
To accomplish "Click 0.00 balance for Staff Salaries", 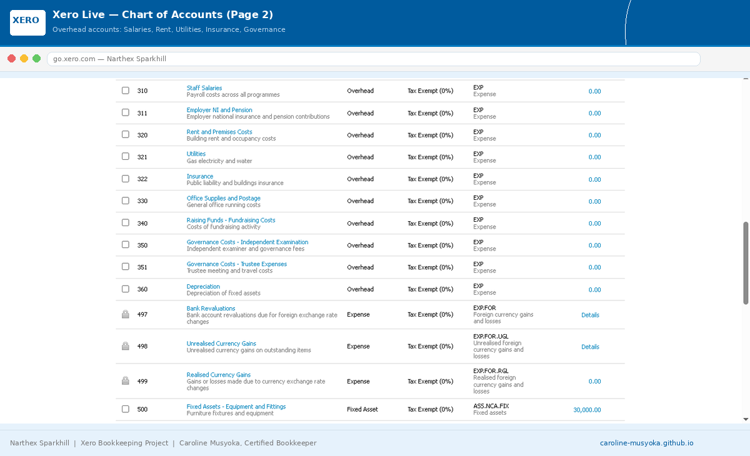I will click(x=594, y=91).
